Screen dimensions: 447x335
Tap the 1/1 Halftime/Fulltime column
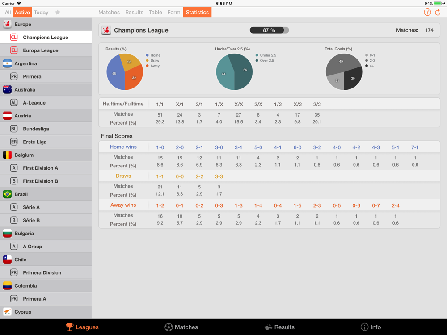pyautogui.click(x=160, y=104)
